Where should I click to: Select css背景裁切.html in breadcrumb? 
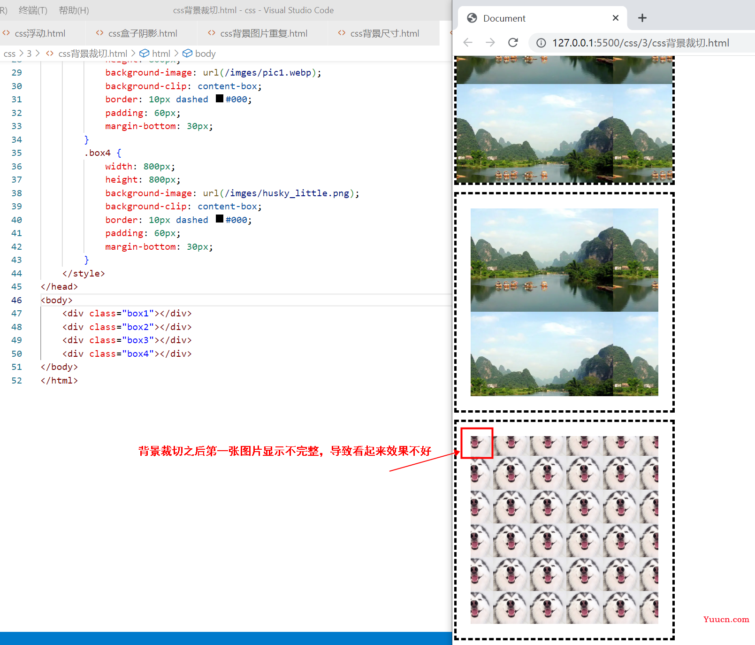point(93,54)
